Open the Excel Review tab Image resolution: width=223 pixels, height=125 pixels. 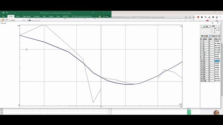tap(51, 16)
